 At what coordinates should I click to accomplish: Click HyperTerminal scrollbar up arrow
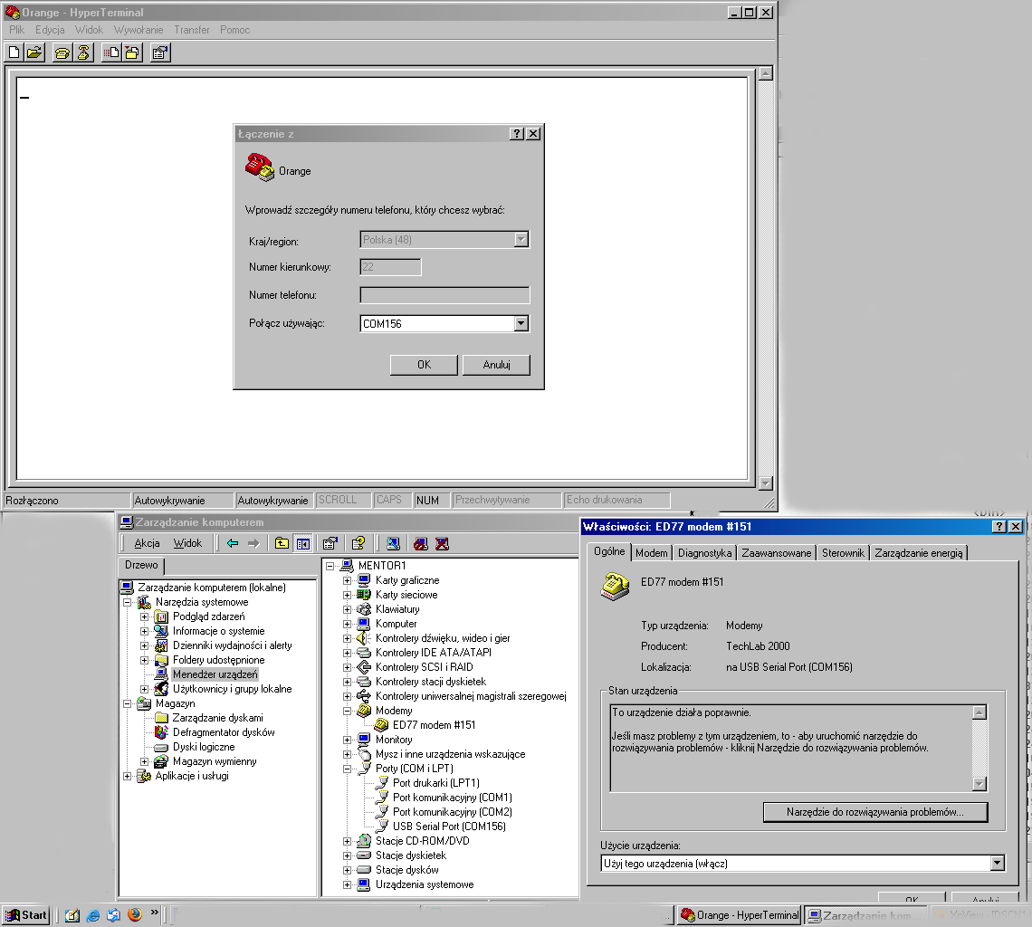tap(765, 73)
